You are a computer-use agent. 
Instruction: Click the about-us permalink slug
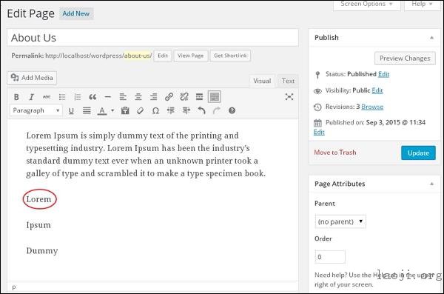pos(138,56)
